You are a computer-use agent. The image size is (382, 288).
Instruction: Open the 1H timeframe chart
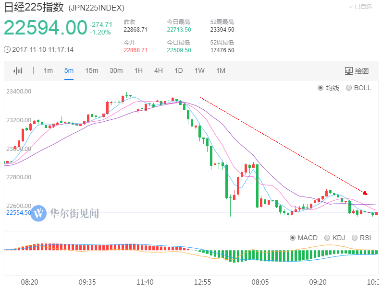138,71
